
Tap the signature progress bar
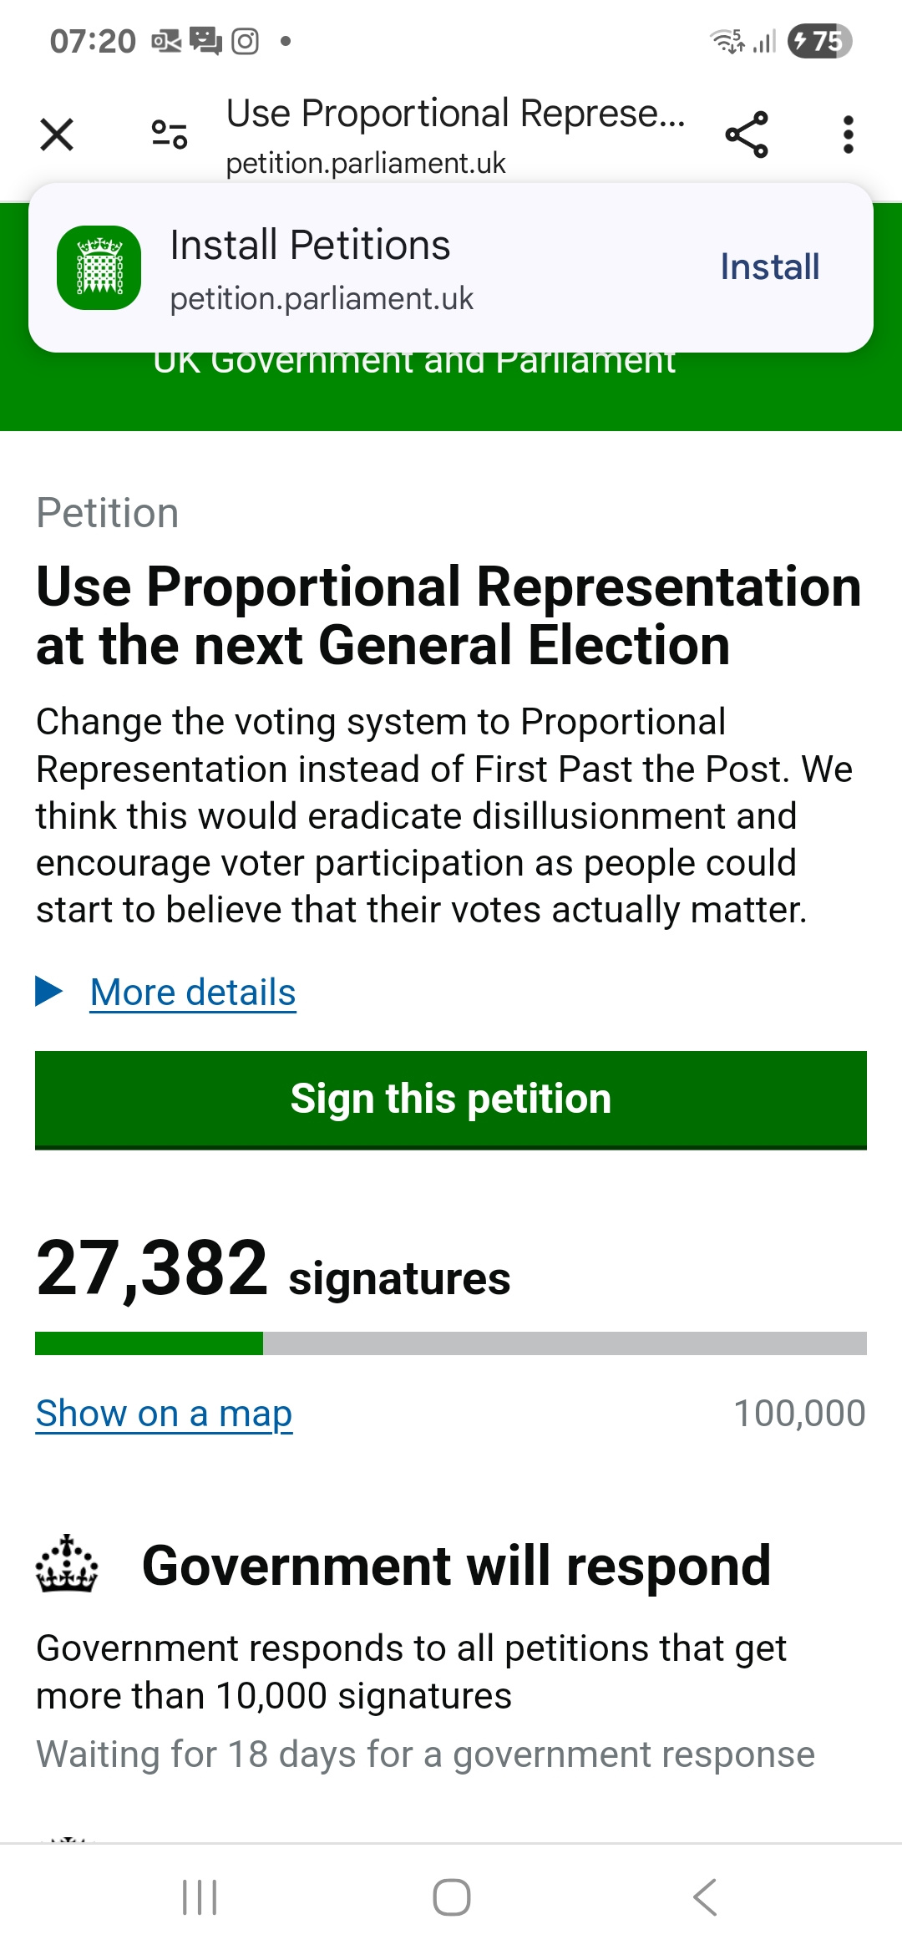coord(451,1343)
